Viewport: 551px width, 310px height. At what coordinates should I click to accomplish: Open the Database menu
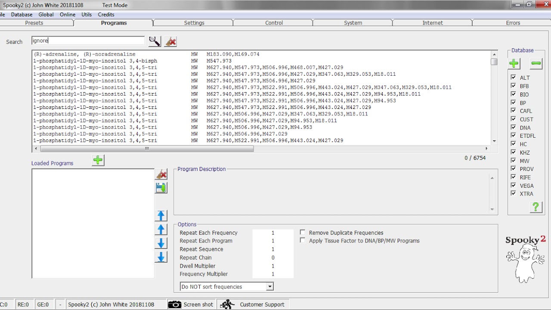pyautogui.click(x=22, y=14)
